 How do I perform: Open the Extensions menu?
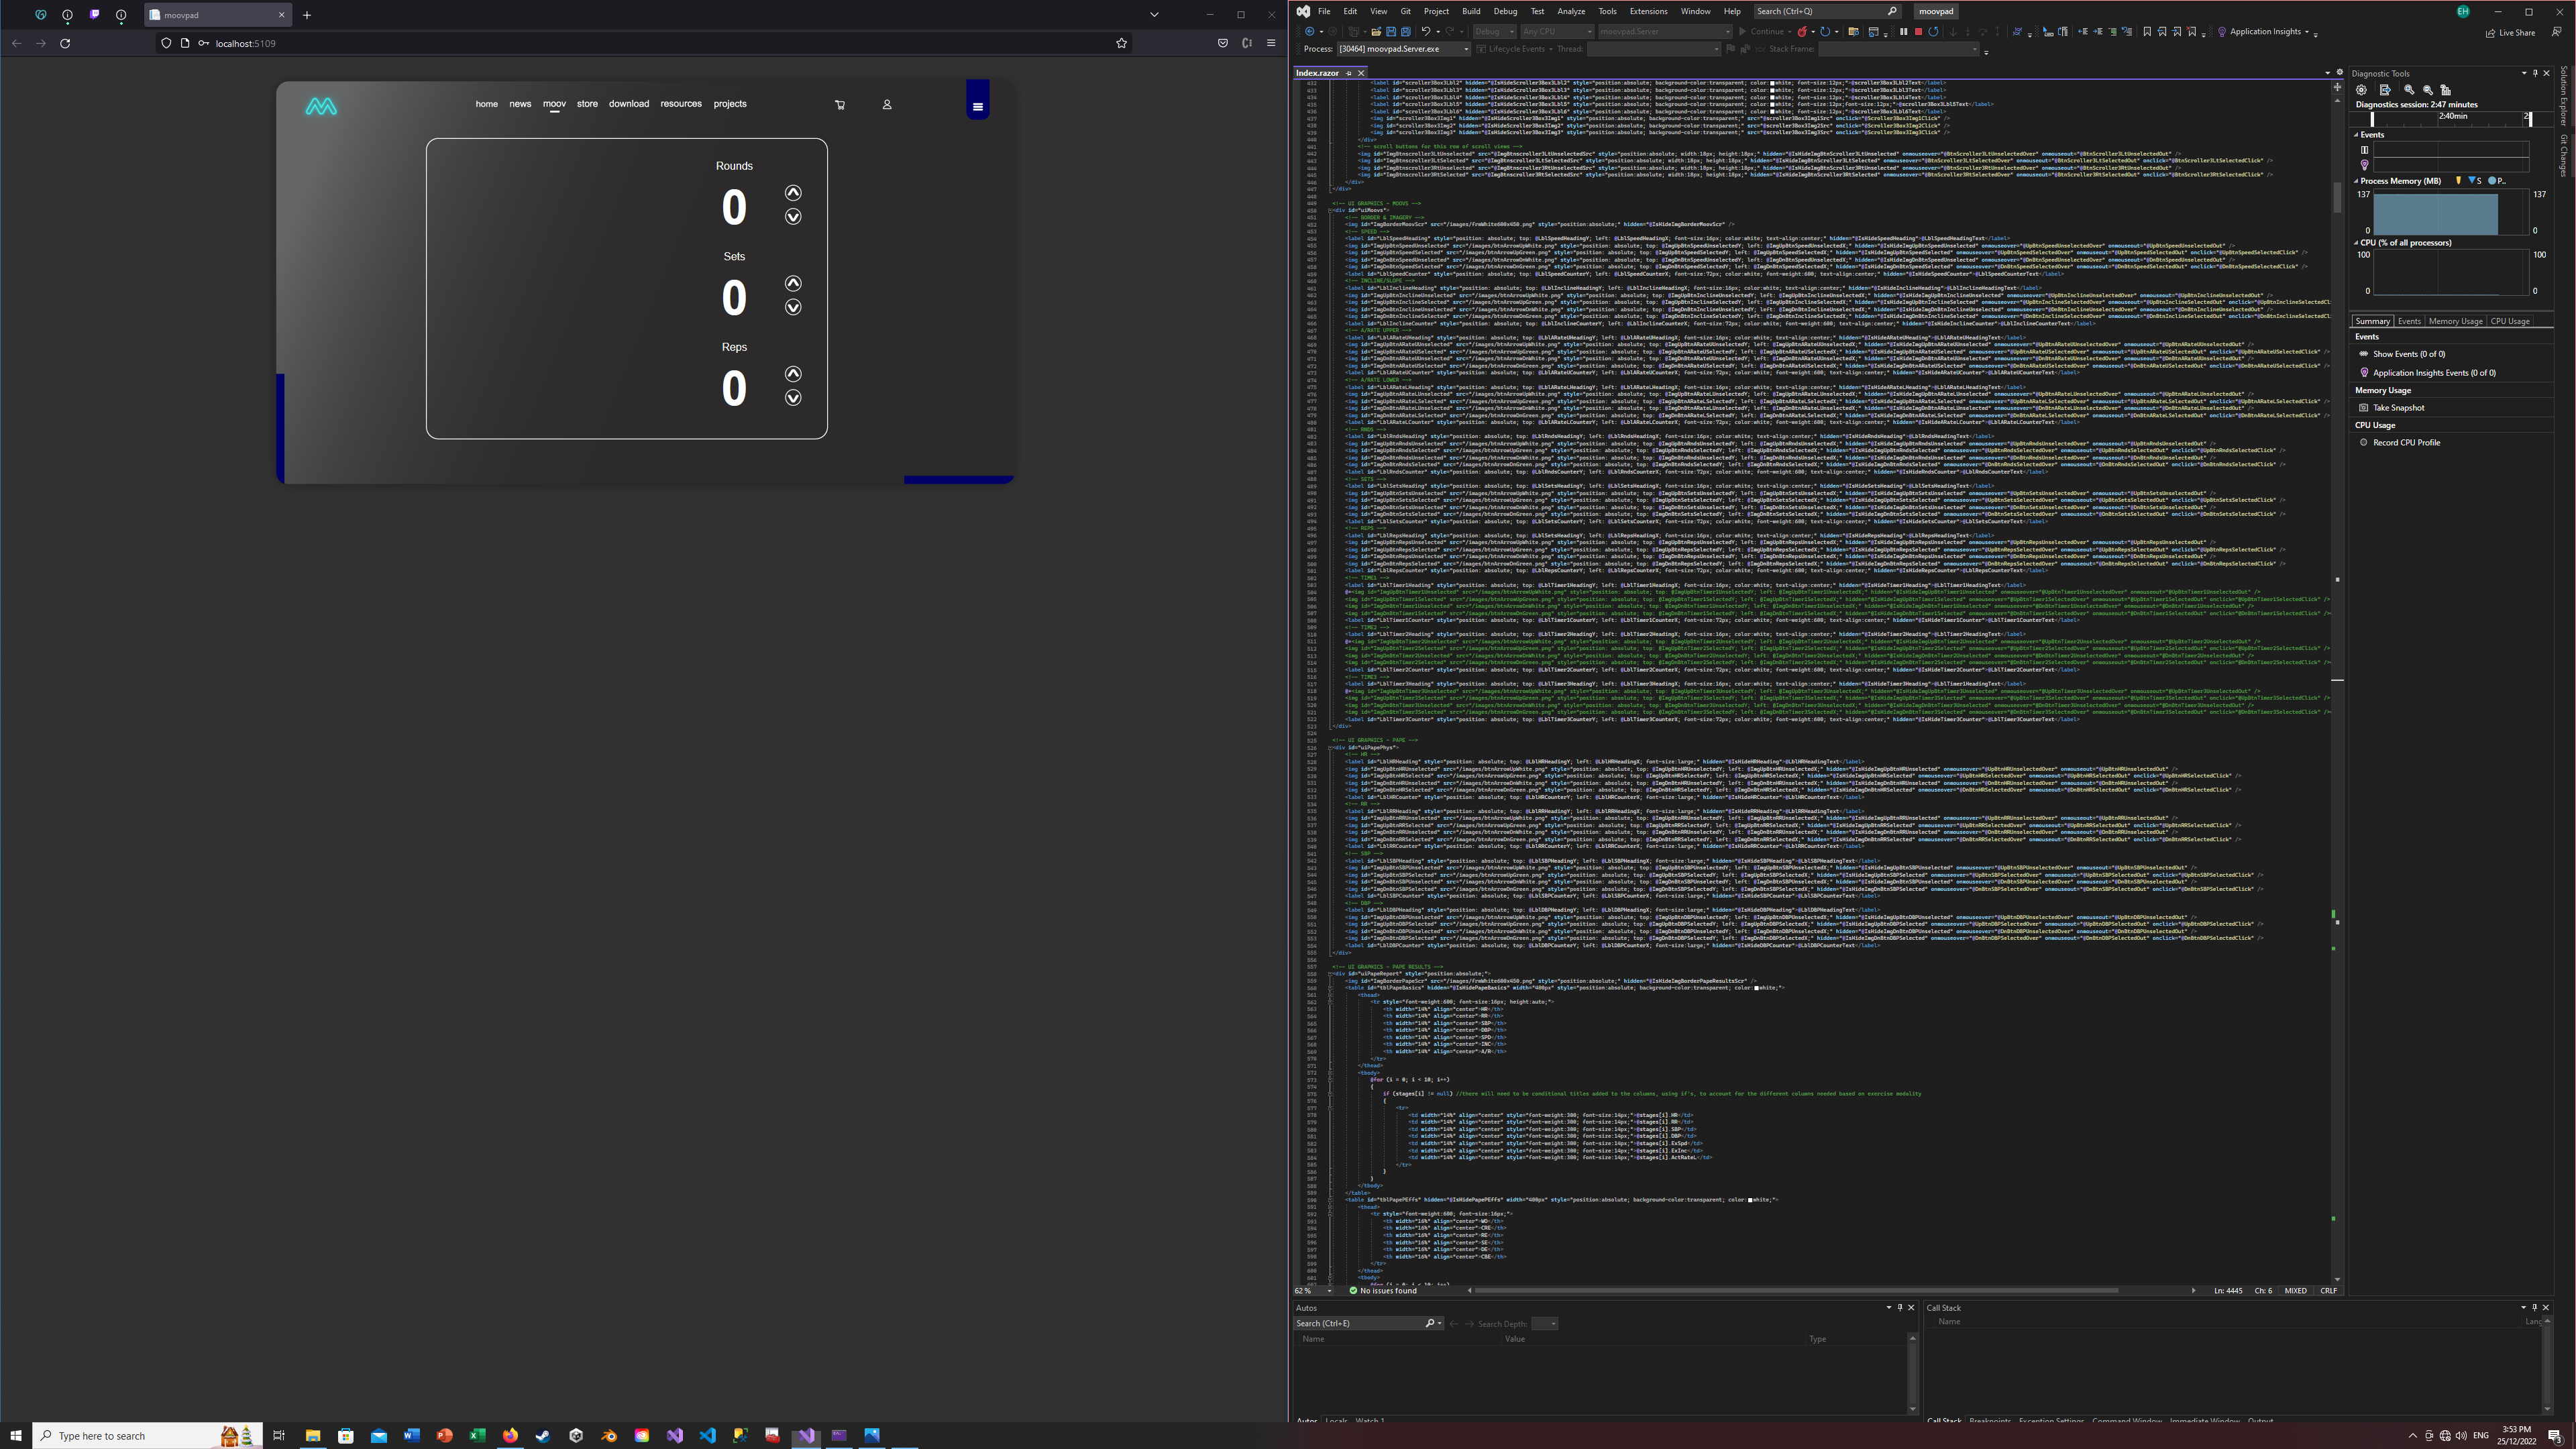click(x=1648, y=11)
